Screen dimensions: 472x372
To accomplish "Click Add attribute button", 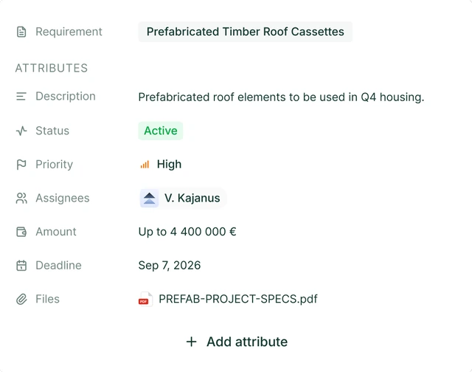I will [237, 342].
